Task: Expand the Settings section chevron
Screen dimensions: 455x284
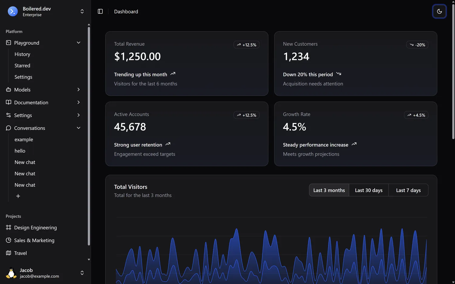Action: pos(79,115)
